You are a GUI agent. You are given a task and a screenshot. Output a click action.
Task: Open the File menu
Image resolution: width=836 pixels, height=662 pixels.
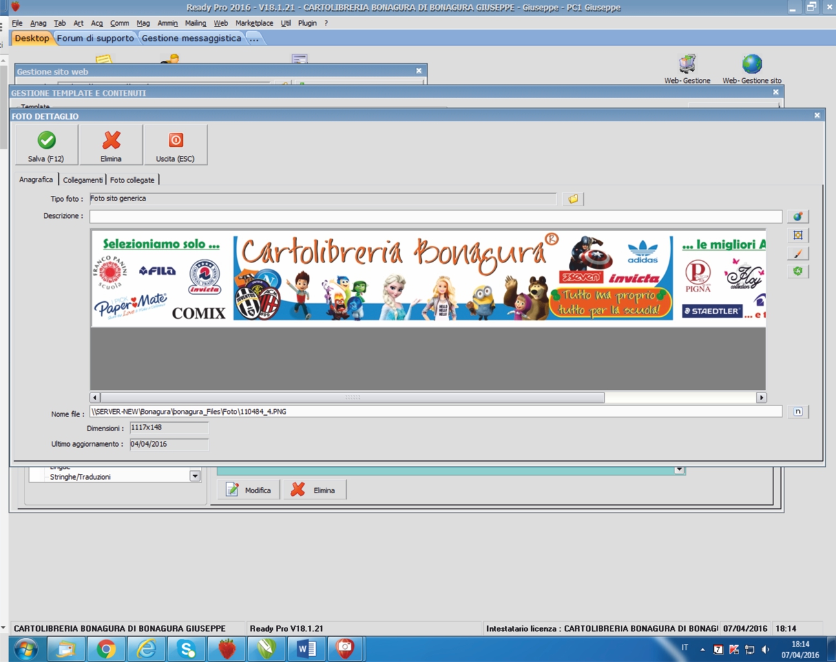(x=17, y=23)
